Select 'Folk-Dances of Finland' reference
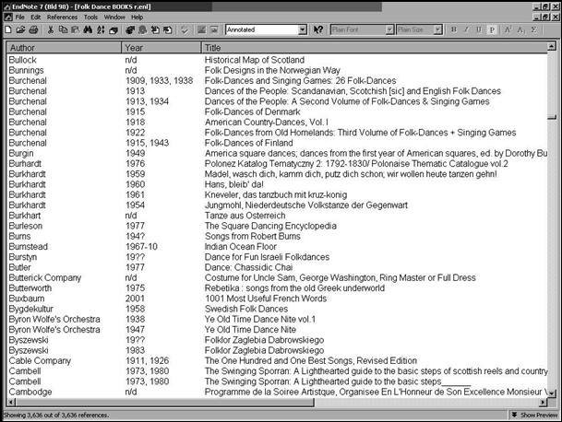This screenshot has width=562, height=422. tap(248, 143)
